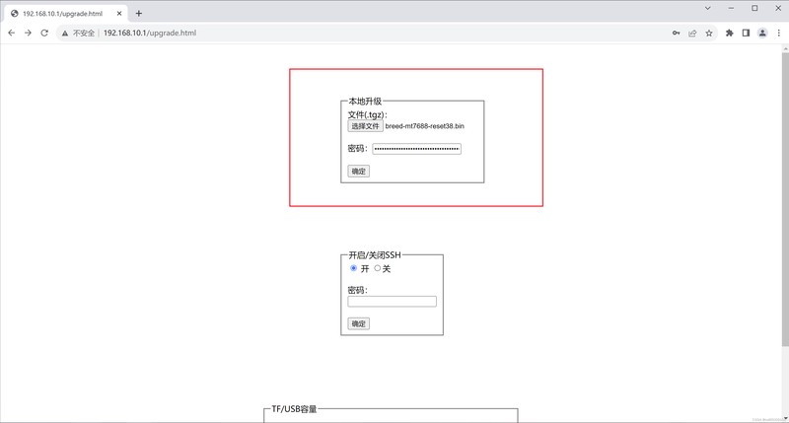Screen dimensions: 789x423
Task: Reload the upgrade.html page
Action: pos(44,33)
